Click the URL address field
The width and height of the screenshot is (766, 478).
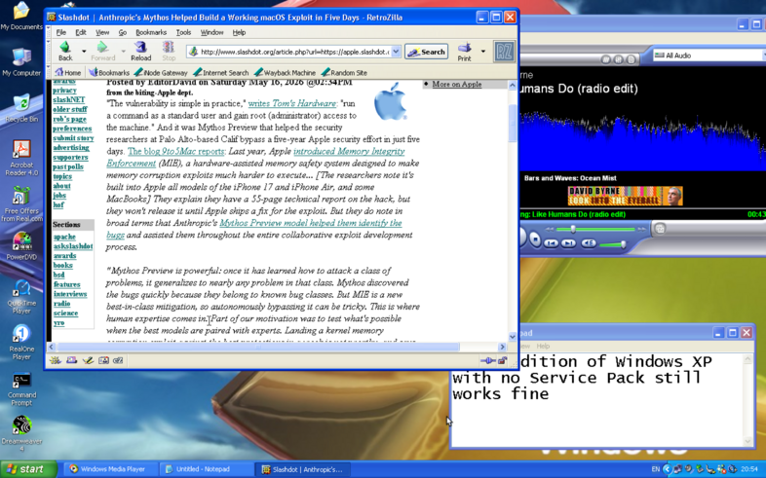point(294,52)
